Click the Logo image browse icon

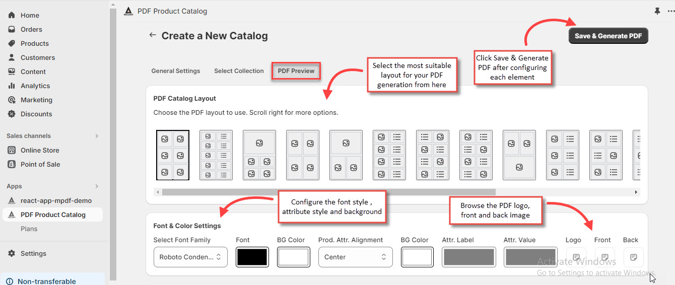click(576, 257)
